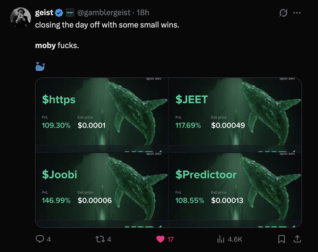This screenshot has width=318, height=252.
Task: Open the three-dot more options menu
Action: [x=297, y=13]
